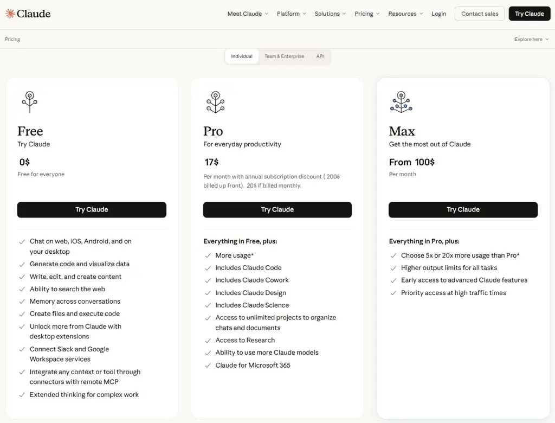Click checkmark beside More usage*

click(208, 256)
